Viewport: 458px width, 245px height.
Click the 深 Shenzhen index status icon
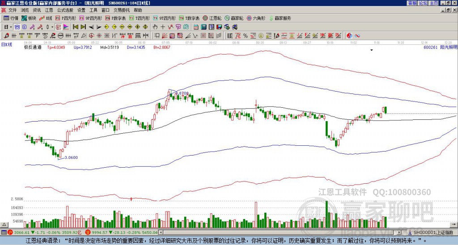click(87, 232)
